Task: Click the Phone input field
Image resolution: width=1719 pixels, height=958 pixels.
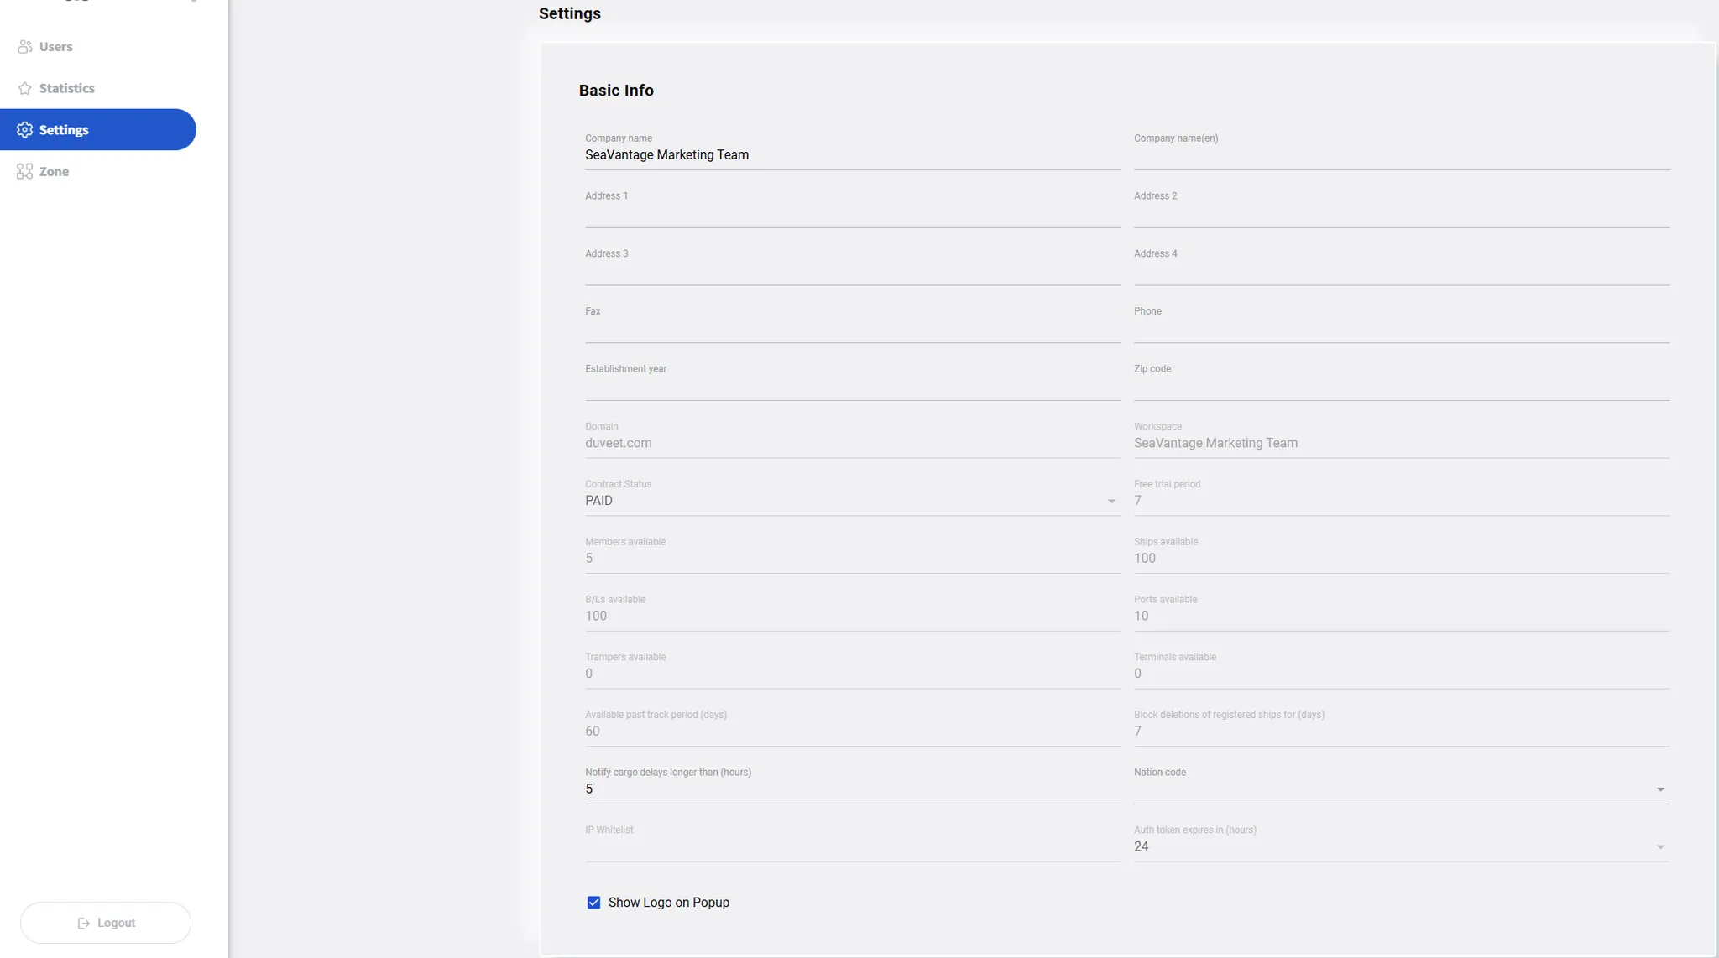Action: click(1401, 328)
